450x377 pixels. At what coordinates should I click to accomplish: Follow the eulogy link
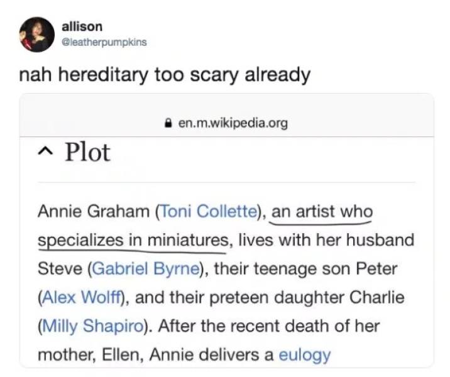[x=304, y=355]
